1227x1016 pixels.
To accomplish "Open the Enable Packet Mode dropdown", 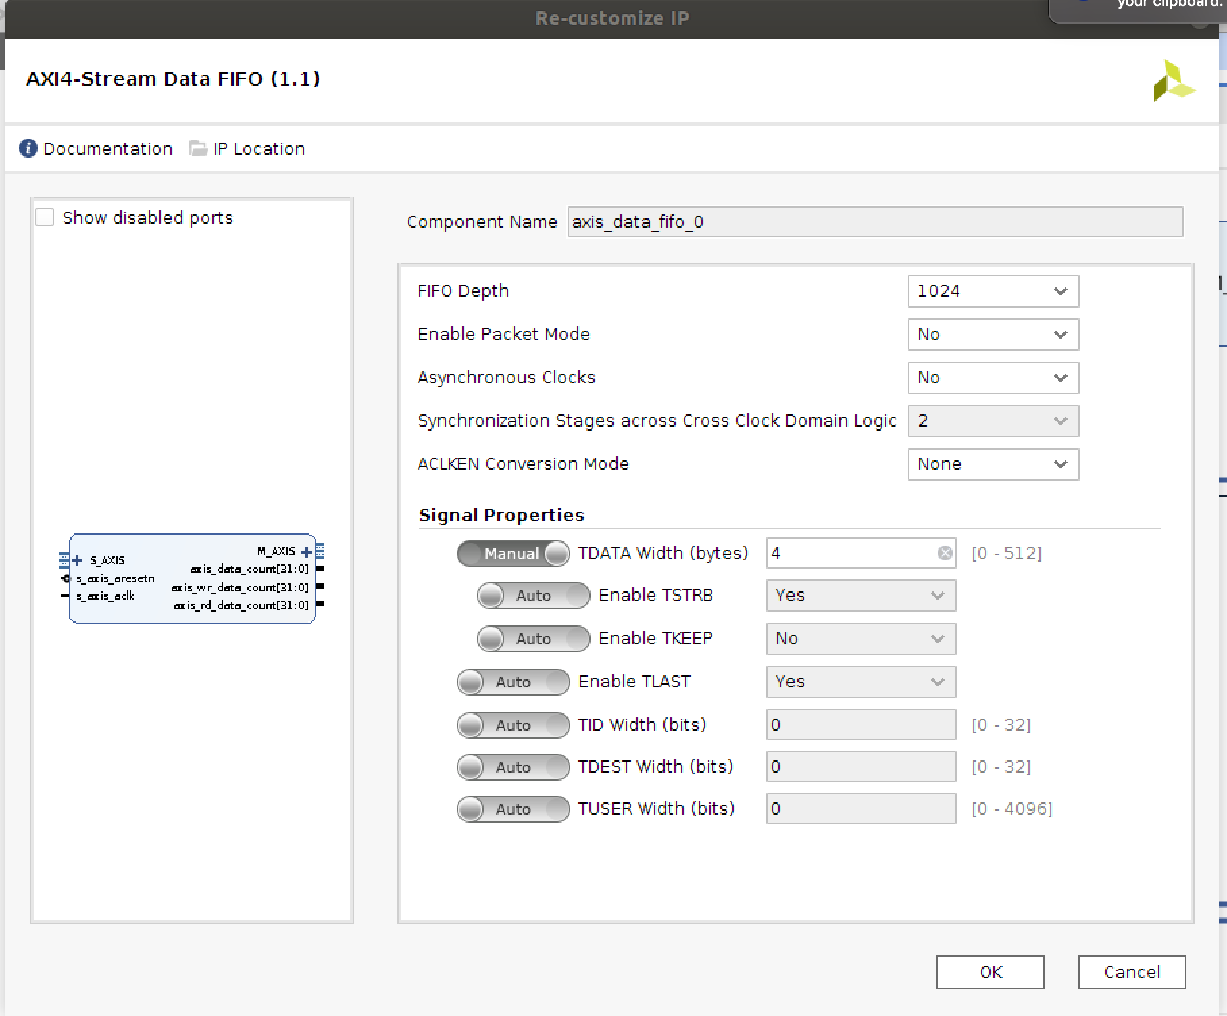I will [993, 335].
